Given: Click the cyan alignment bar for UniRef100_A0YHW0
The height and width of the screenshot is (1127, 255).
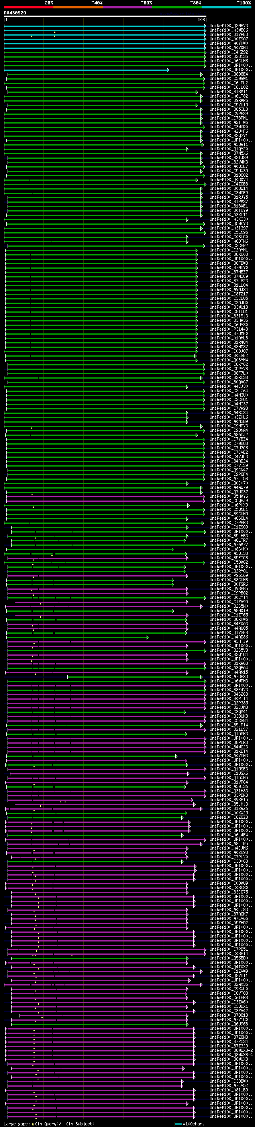Looking at the screenshot, I should click(x=105, y=44).
